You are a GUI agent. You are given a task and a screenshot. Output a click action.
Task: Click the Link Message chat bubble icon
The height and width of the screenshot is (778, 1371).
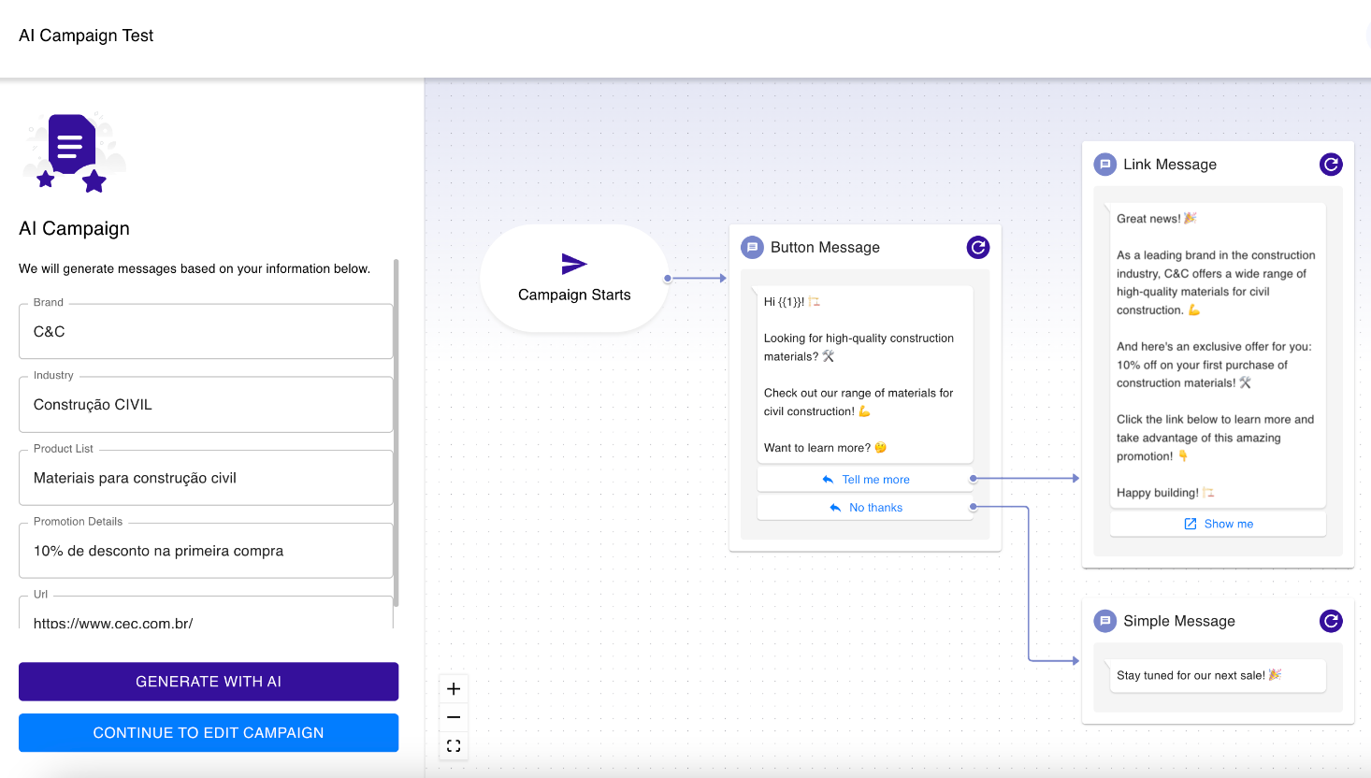click(x=1105, y=165)
